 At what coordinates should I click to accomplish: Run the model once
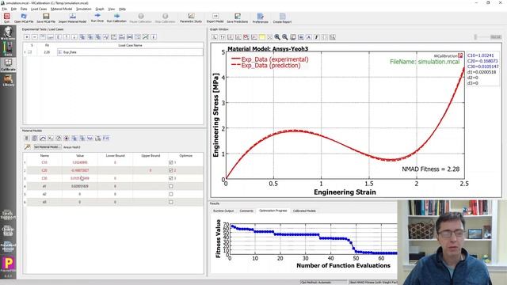[x=97, y=17]
